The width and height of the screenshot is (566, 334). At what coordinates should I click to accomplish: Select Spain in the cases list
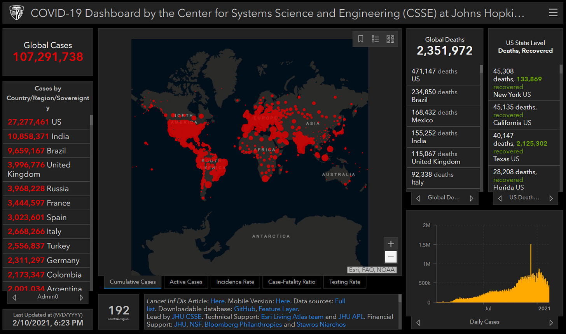coord(47,217)
